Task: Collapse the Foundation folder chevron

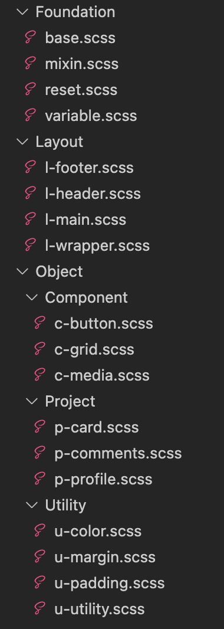Action: (x=22, y=12)
